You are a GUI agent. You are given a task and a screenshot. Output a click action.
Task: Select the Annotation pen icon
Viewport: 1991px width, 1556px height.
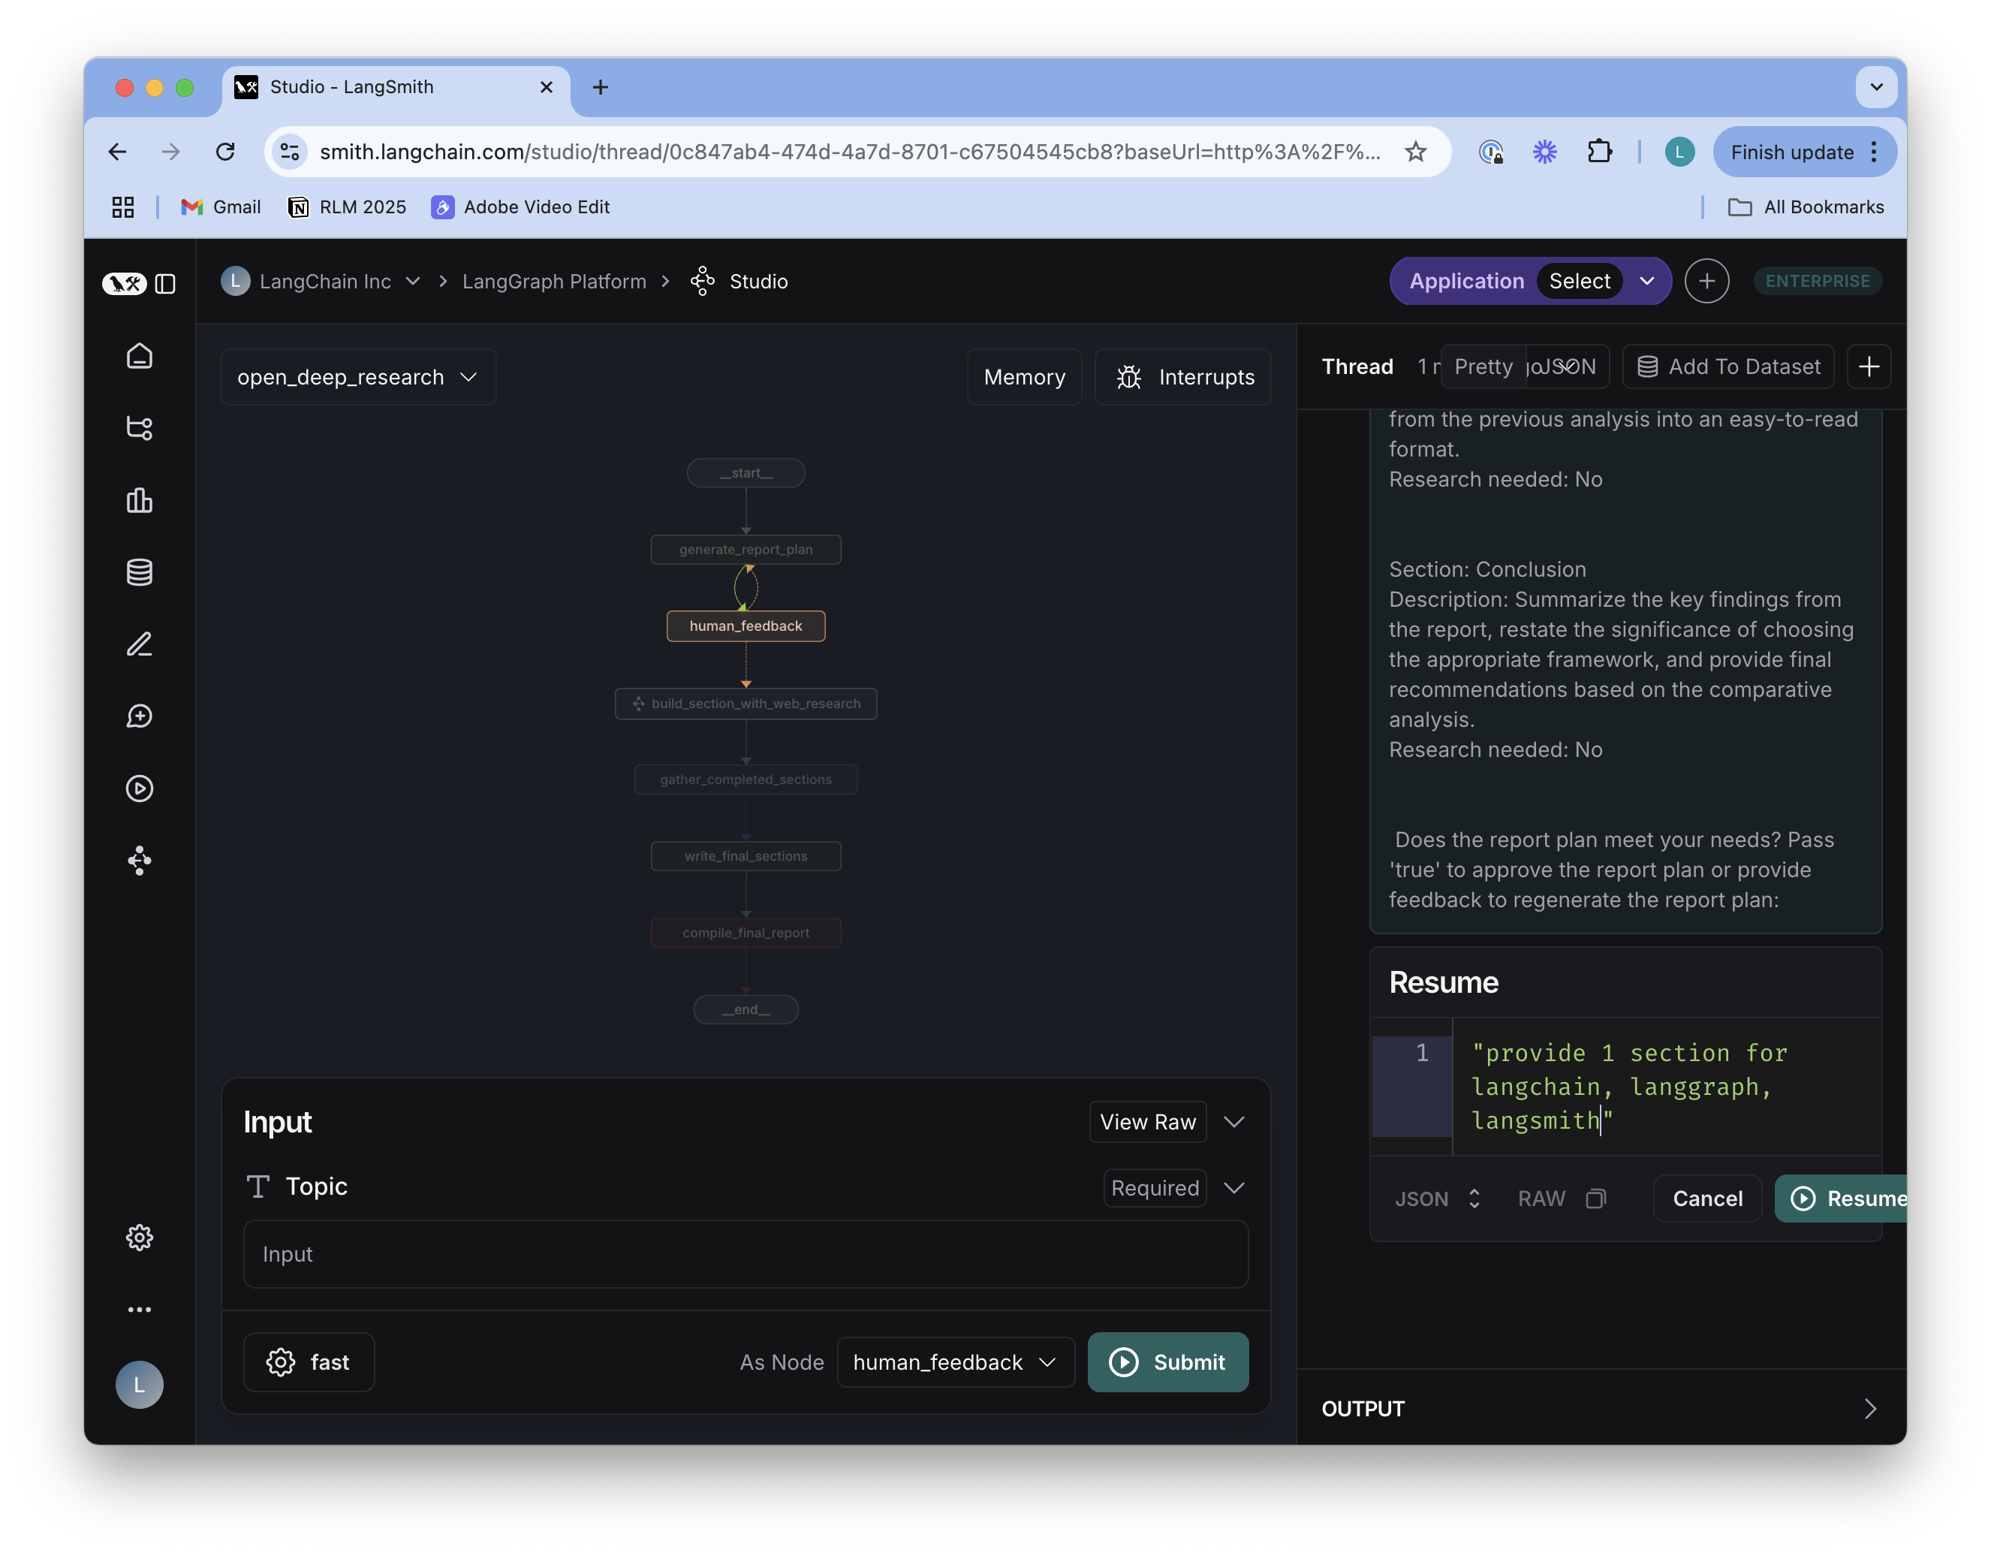coord(140,645)
